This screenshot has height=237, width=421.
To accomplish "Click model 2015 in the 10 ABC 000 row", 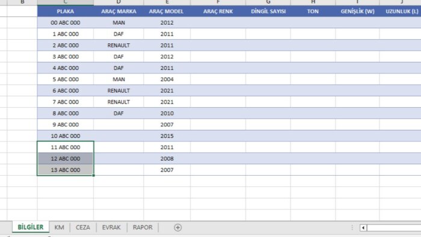I will pos(167,136).
